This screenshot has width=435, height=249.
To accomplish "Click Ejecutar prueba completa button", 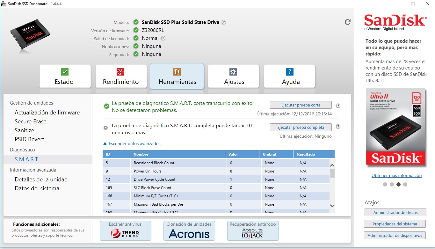I will (x=301, y=127).
